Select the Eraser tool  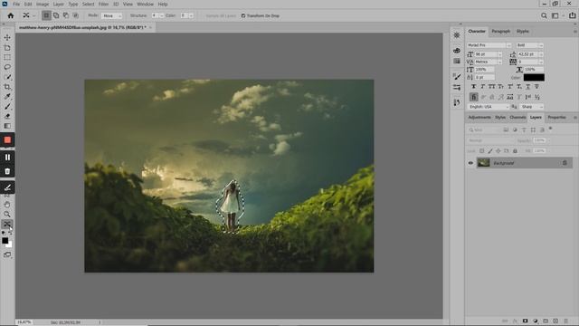click(x=7, y=116)
